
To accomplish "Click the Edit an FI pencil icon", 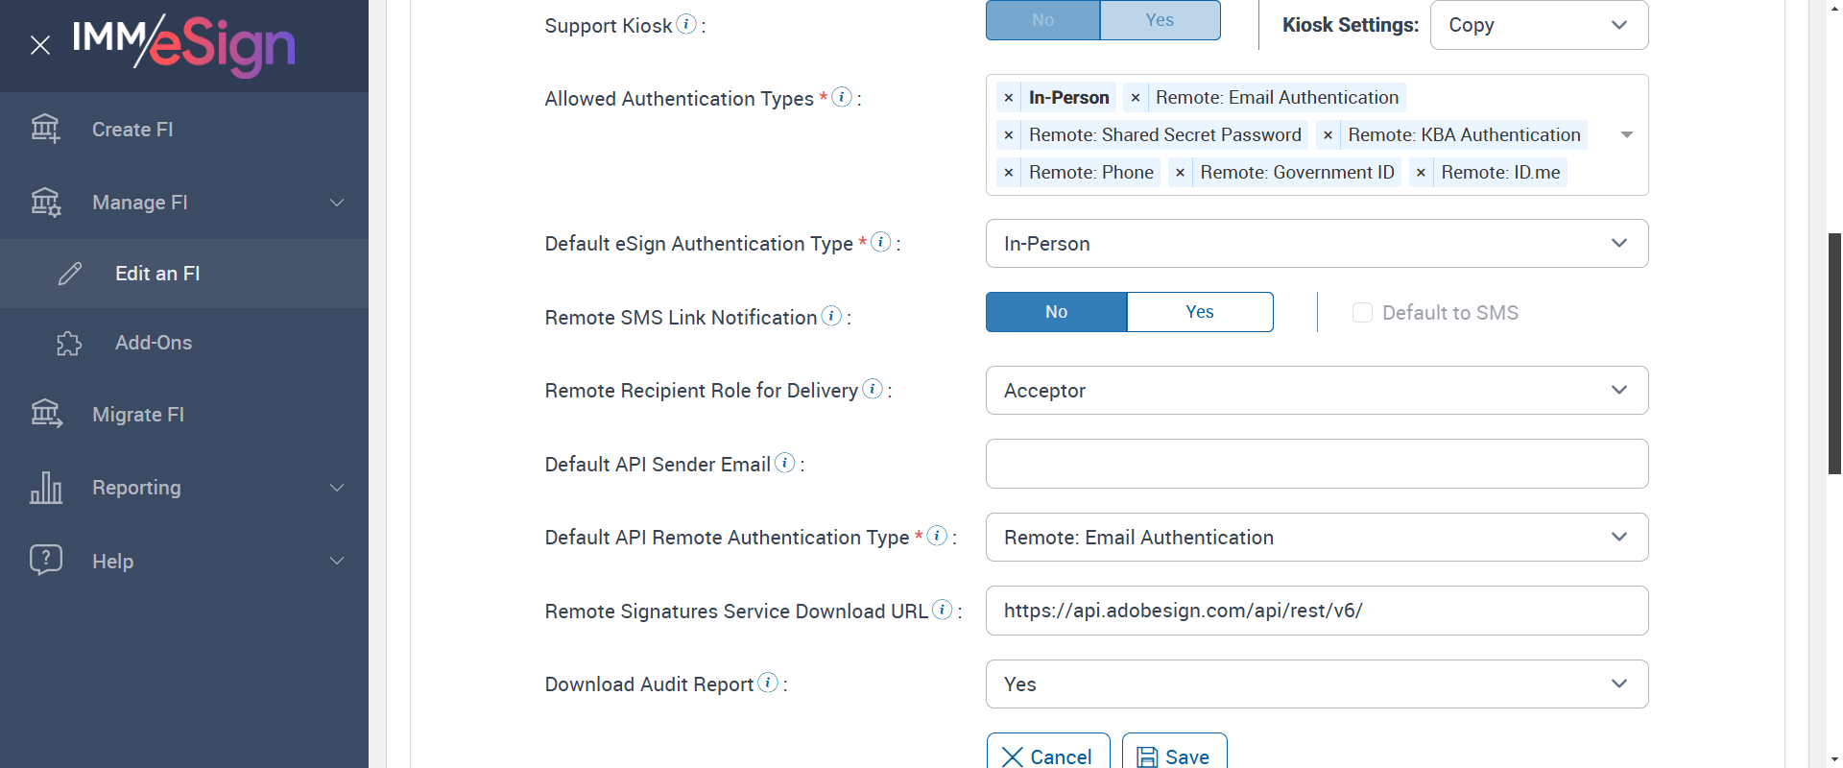I will pyautogui.click(x=70, y=274).
